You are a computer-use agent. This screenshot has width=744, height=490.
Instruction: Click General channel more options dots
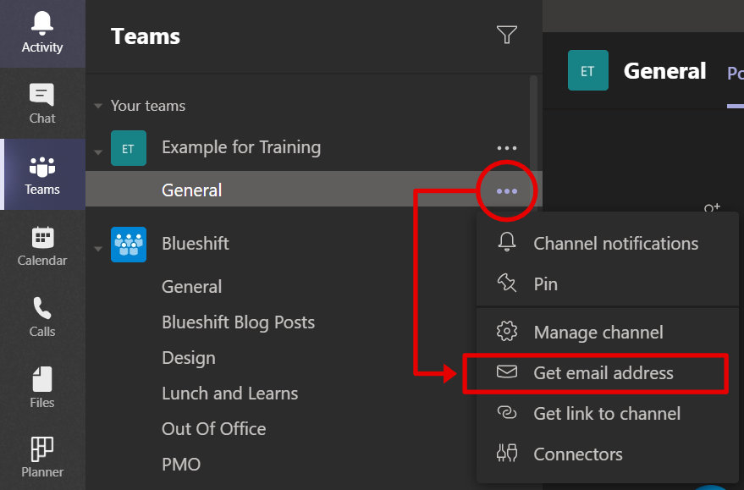[507, 191]
